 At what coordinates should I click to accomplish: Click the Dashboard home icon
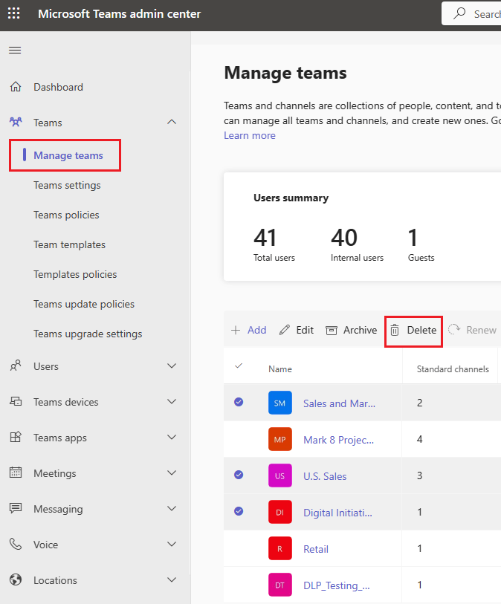(16, 87)
